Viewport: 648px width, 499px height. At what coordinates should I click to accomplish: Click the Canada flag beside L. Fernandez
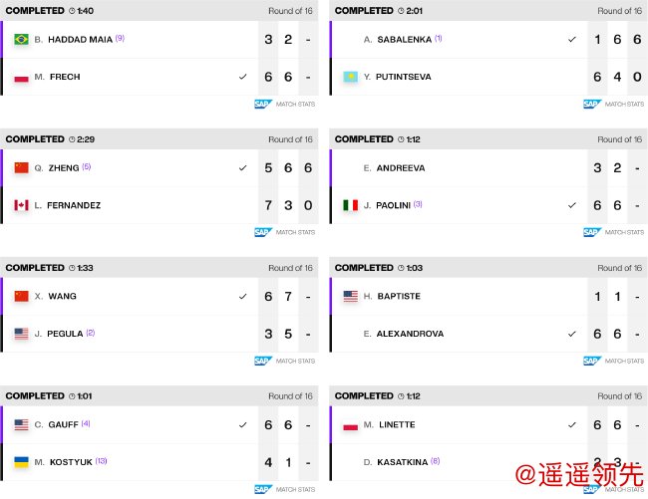(x=21, y=205)
